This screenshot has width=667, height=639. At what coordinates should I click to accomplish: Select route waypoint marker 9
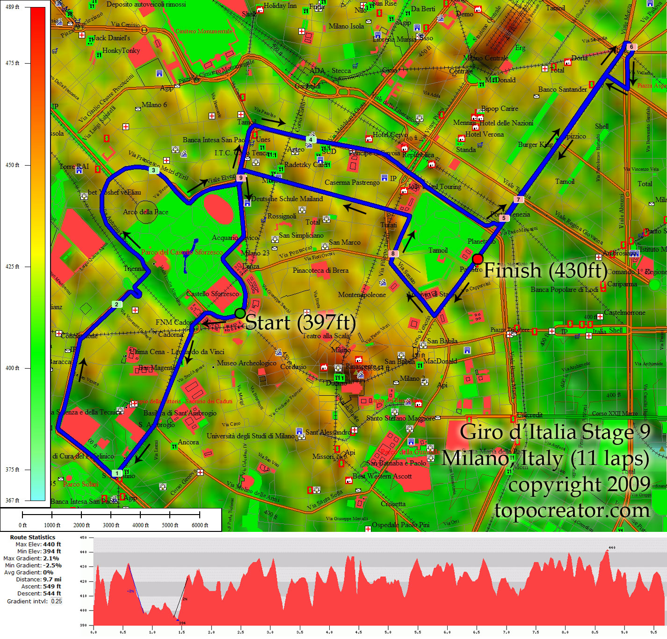pyautogui.click(x=241, y=178)
